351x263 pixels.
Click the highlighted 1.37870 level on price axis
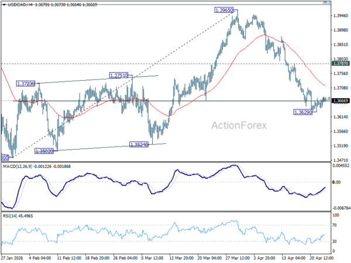340,64
